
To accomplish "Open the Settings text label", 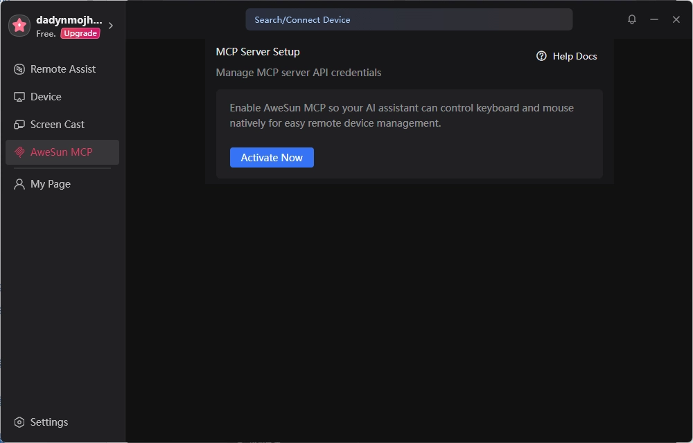I will [49, 422].
